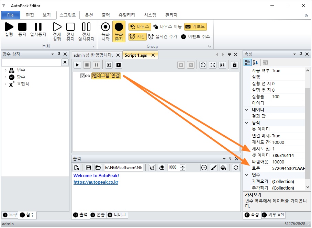Click the boxed play step icon in editor
Viewport: 312px width, 228px height.
[x=109, y=65]
